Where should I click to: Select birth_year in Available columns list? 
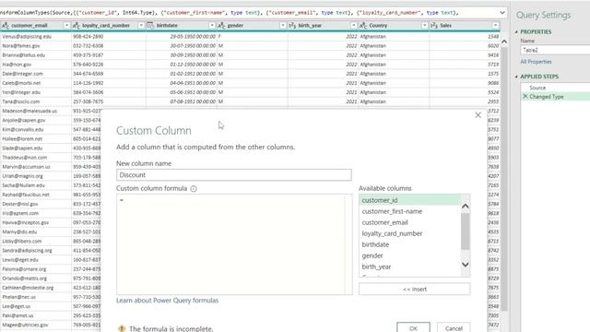[376, 267]
